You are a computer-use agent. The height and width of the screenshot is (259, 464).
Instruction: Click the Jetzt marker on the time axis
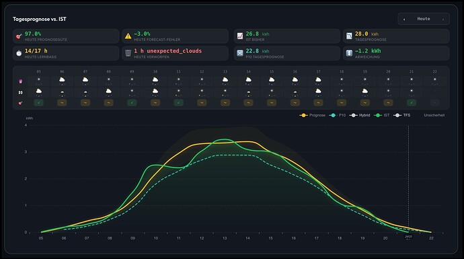[x=408, y=237]
